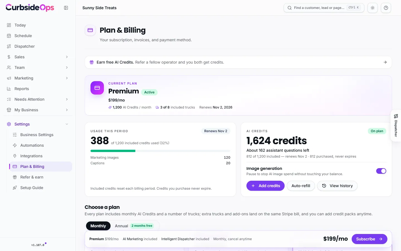Open the Dispatcher side tab on right edge
The image size is (401, 251).
[396, 126]
